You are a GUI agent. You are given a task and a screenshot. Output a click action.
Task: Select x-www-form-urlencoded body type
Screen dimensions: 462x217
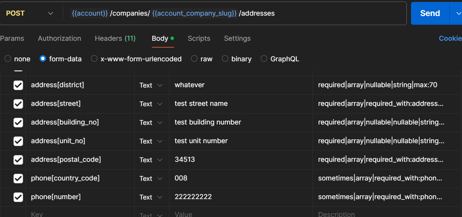(94, 59)
